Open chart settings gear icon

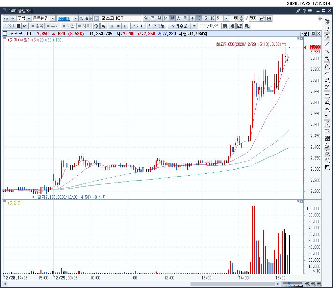point(232,26)
